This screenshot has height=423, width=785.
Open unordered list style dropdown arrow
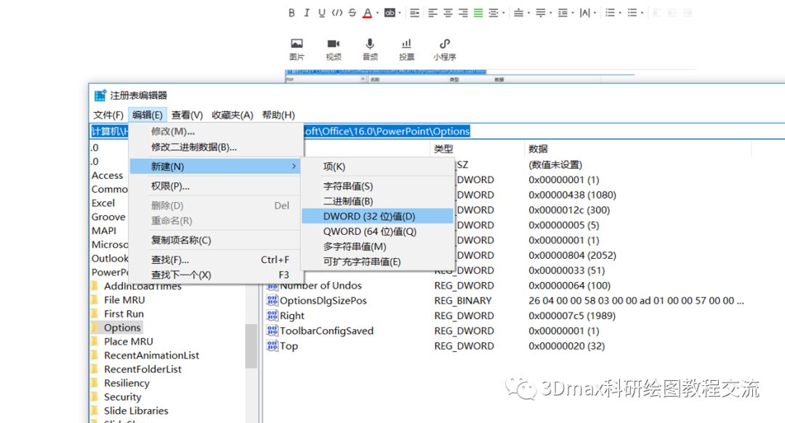642,14
